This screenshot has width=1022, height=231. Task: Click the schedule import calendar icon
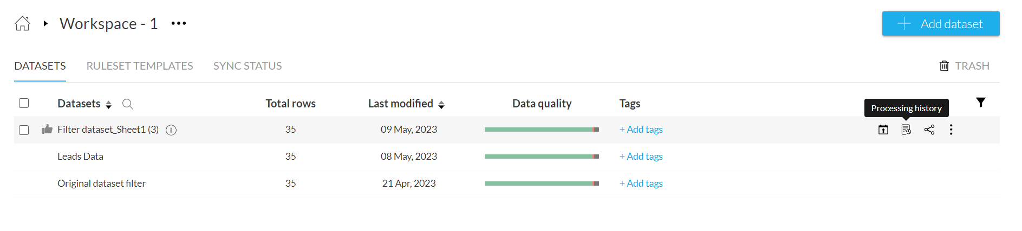[883, 130]
